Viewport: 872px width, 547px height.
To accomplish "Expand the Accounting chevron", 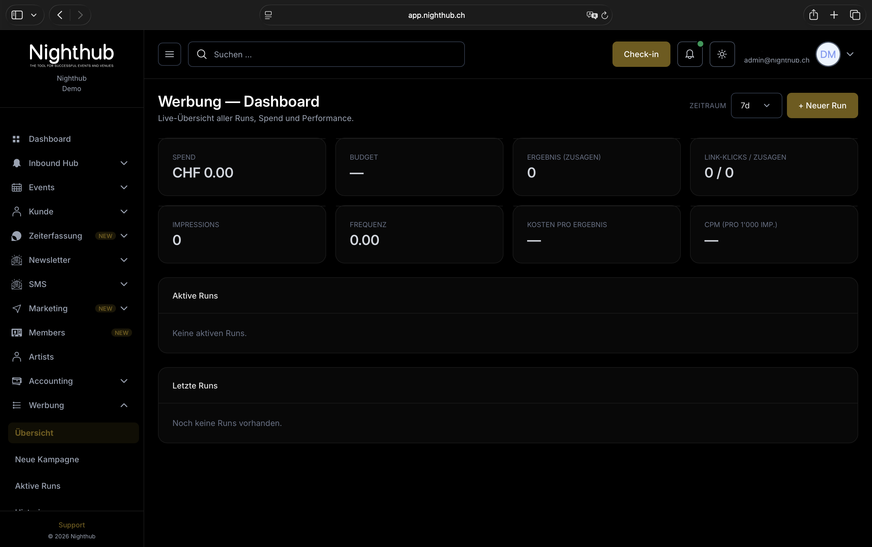I will pos(124,381).
